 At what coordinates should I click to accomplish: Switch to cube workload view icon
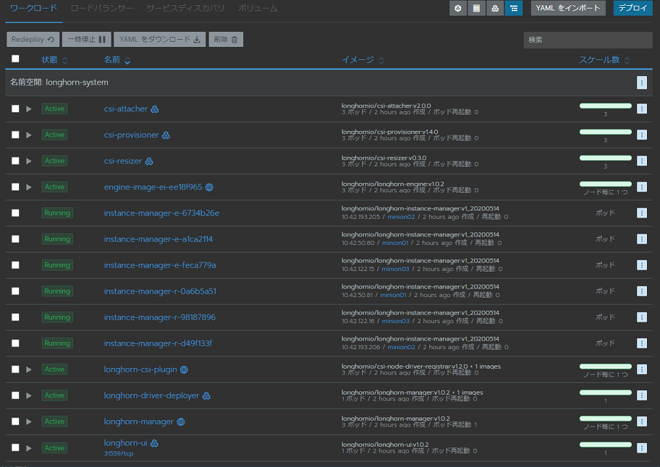click(458, 8)
